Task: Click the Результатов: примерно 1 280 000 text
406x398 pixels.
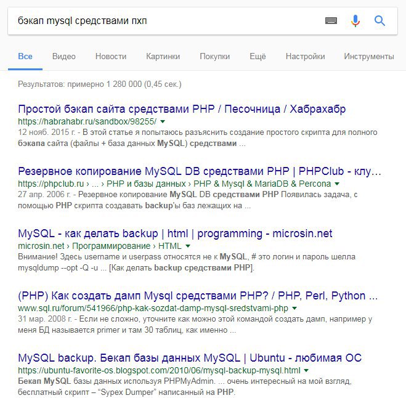Action: 100,84
